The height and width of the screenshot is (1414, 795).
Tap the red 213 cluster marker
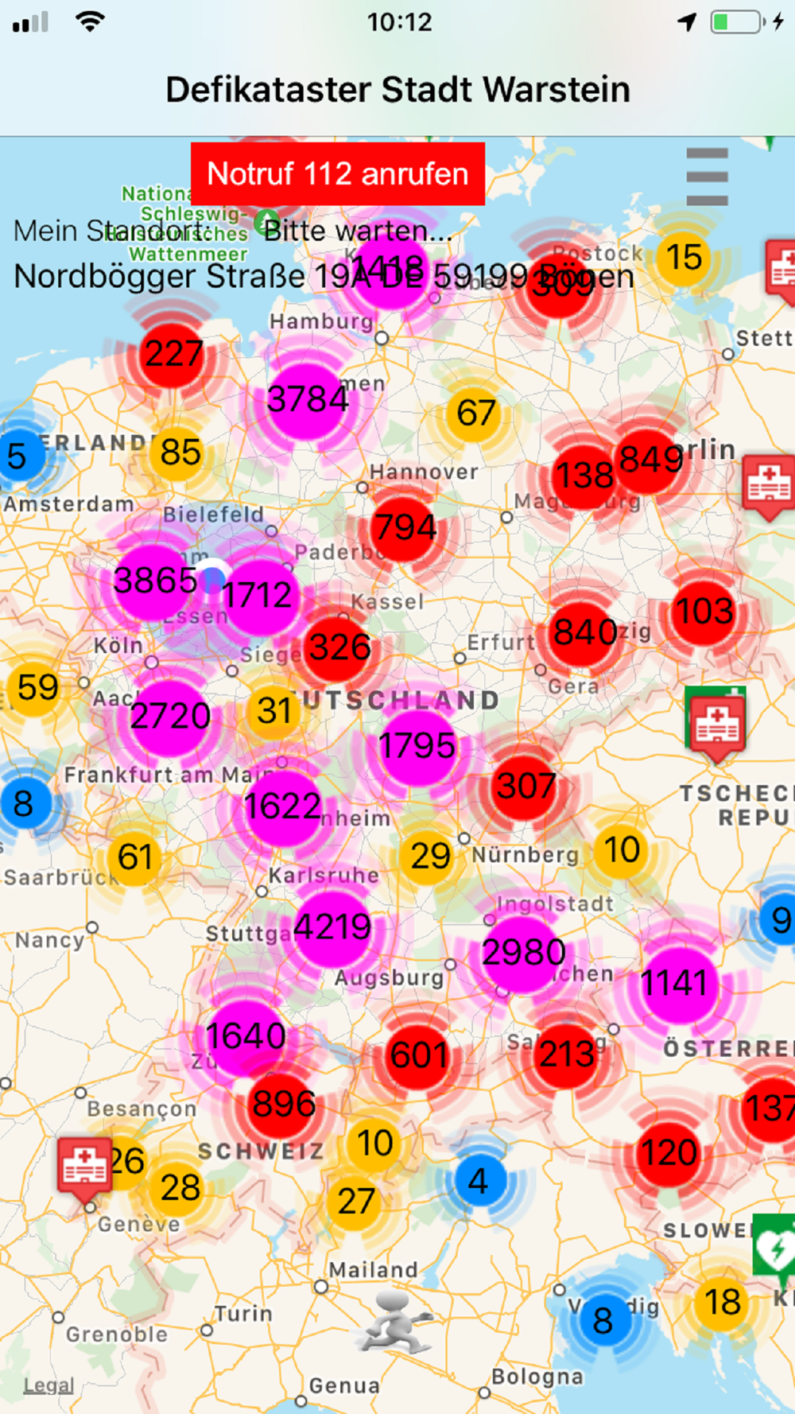566,1055
